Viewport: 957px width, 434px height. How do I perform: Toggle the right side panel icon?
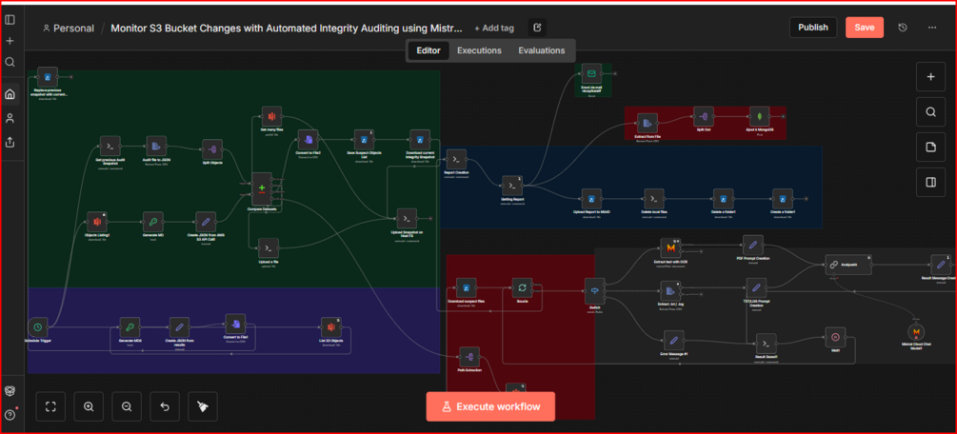coord(930,182)
